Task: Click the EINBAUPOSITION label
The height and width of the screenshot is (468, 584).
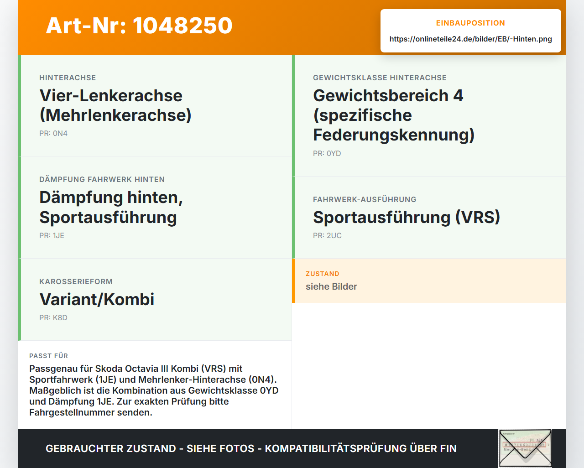Action: coord(470,23)
